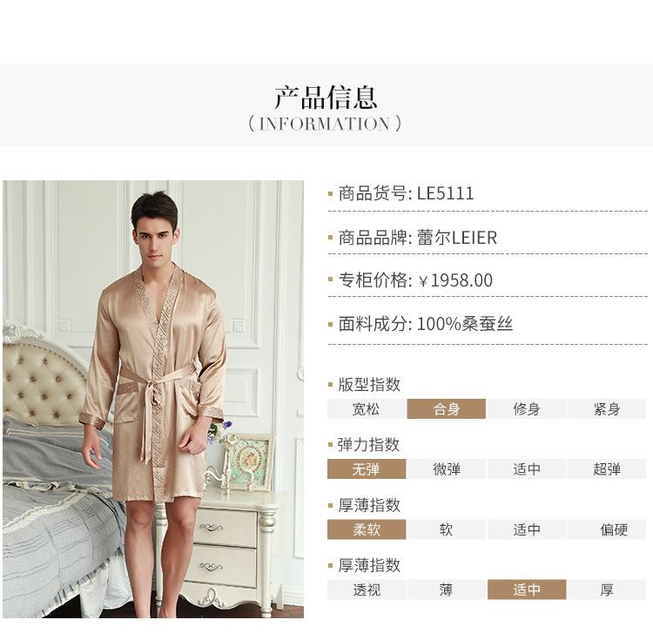Choose the 厚 thickness option
The image size is (653, 640).
click(x=607, y=589)
